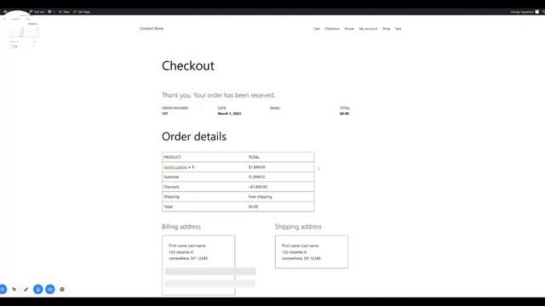Click the -$1,899.00 discount value
Viewport: 545px width, 306px height.
point(257,187)
